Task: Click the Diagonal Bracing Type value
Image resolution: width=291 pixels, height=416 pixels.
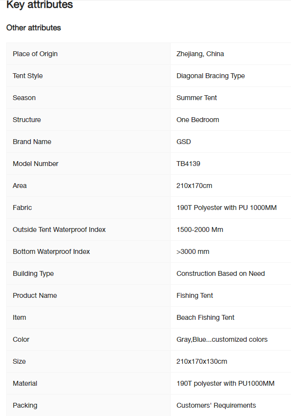Action: pyautogui.click(x=211, y=76)
